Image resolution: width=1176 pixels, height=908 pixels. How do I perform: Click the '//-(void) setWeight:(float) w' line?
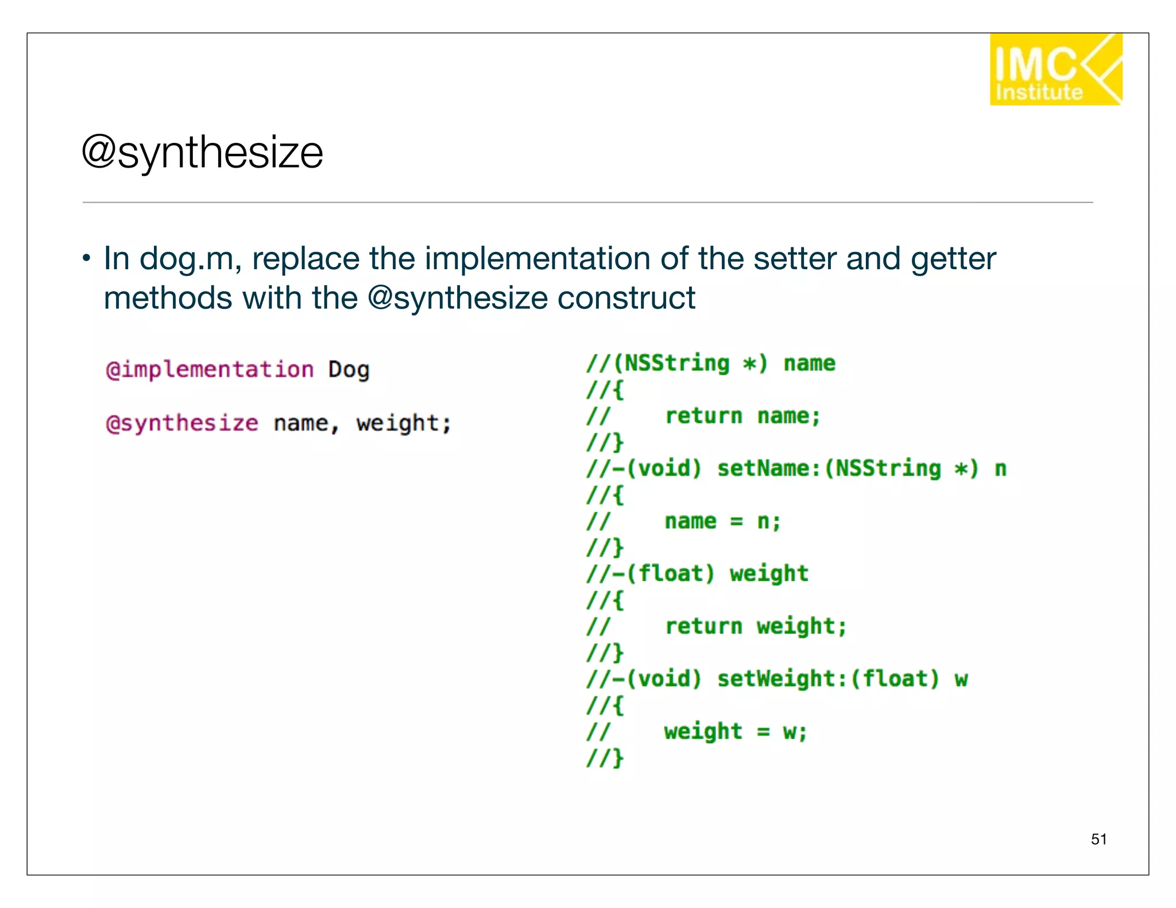777,679
